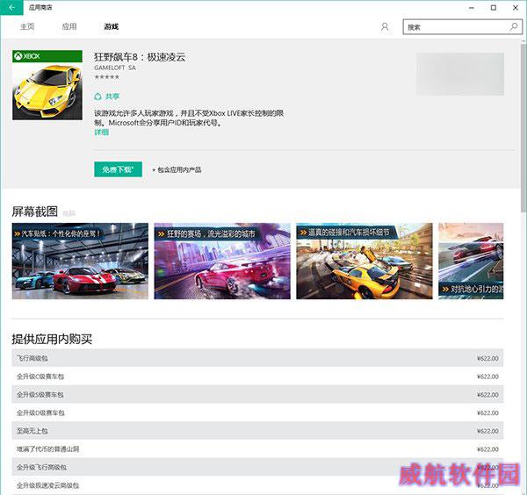The width and height of the screenshot is (527, 495).
Task: Click the 全升级极速凌云高级包 row
Action: 257,485
